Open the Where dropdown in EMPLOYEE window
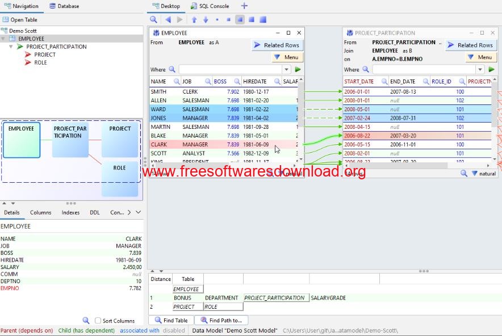Image resolution: width=502 pixels, height=336 pixels. point(286,69)
